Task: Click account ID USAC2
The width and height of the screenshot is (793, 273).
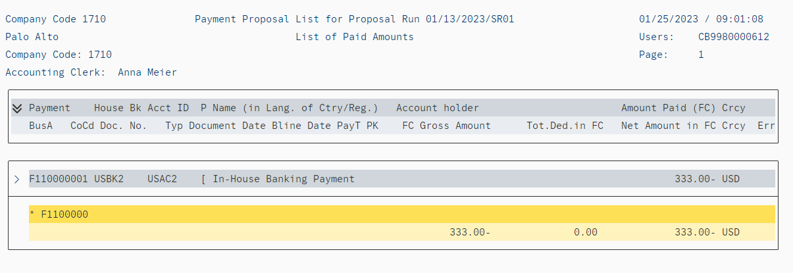Action: [162, 179]
